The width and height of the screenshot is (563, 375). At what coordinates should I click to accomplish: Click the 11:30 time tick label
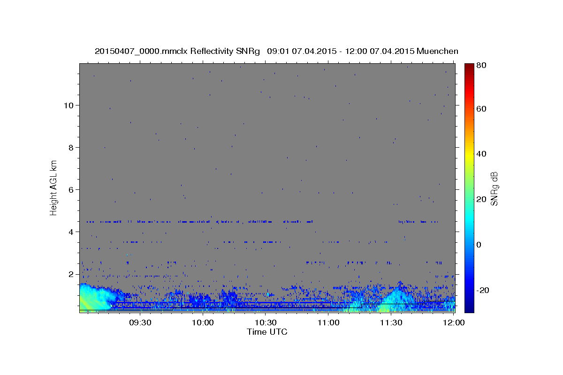pos(391,322)
